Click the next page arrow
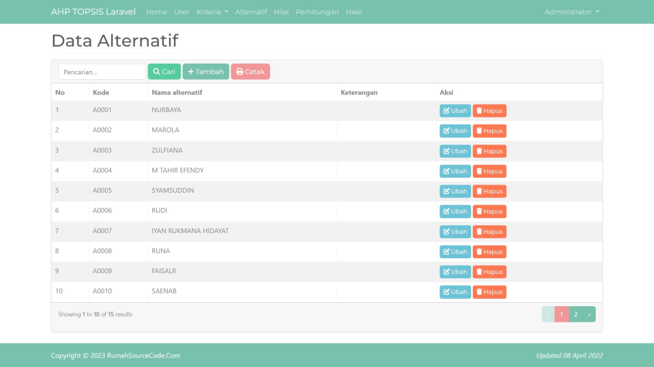The height and width of the screenshot is (367, 654). [x=589, y=314]
